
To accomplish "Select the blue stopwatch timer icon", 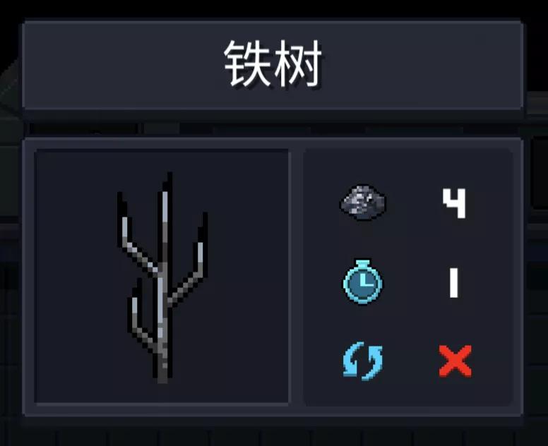I will coord(362,282).
